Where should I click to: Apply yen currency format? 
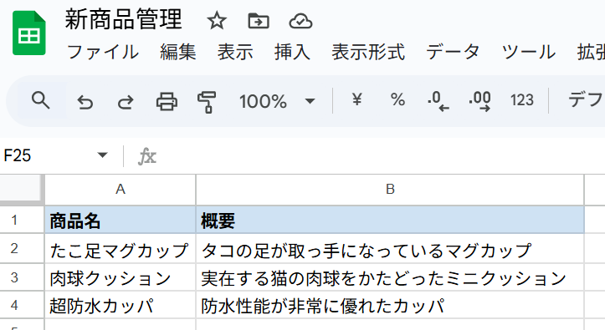[x=357, y=99]
